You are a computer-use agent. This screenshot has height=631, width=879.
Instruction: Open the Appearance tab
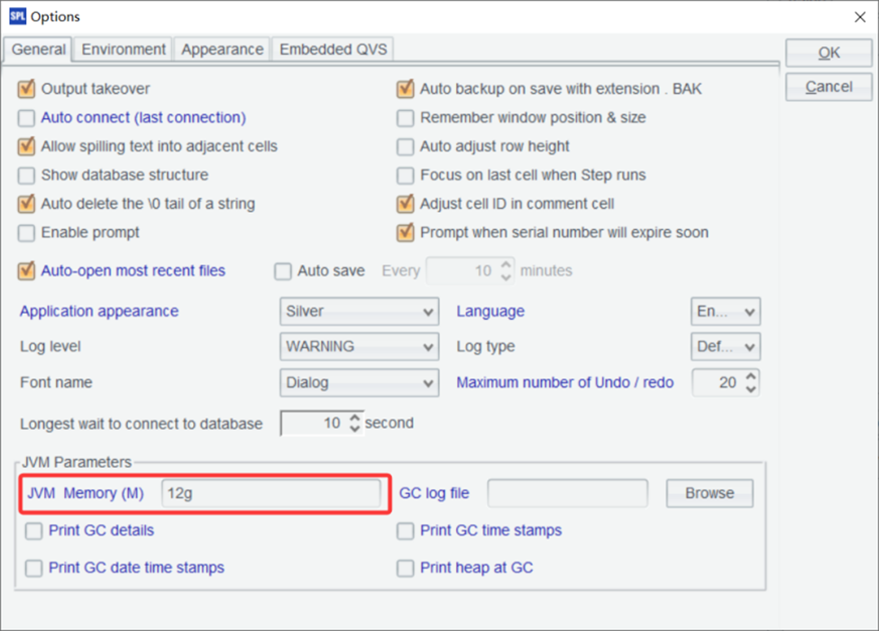(x=221, y=50)
